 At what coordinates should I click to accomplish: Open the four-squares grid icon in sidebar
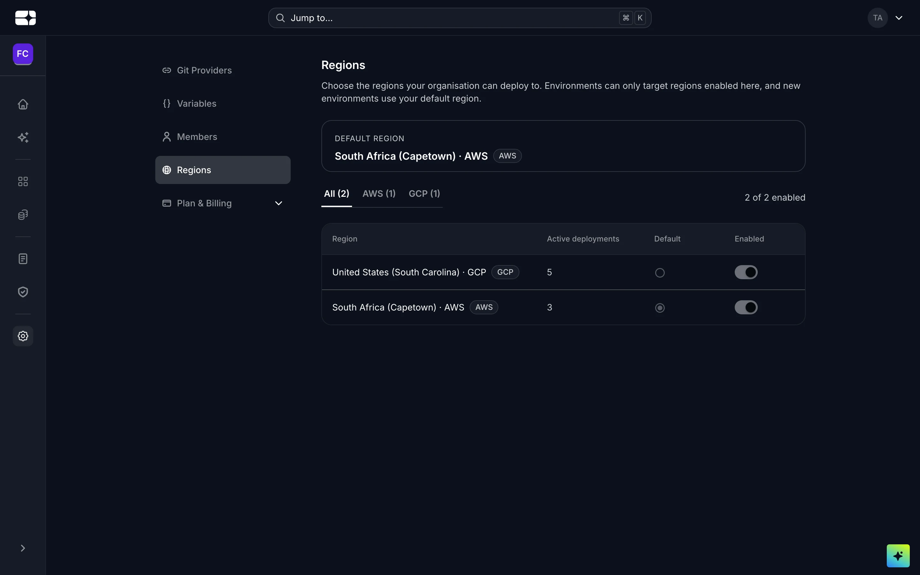click(x=23, y=181)
